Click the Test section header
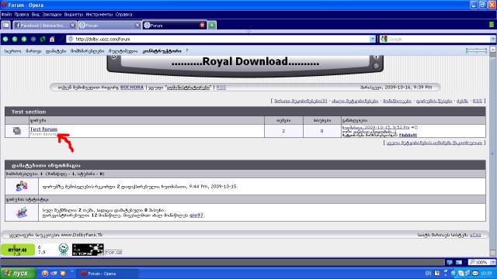 (245, 112)
